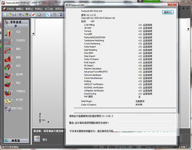Image resolution: width=192 pixels, height=150 pixels.
Task: Click the Tombstone Machining license row
Action: point(118,41)
